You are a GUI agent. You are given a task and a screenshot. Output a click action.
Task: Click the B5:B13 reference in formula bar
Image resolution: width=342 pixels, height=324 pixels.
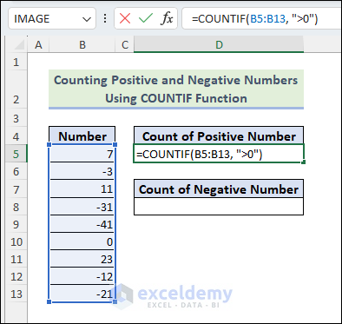pos(267,19)
